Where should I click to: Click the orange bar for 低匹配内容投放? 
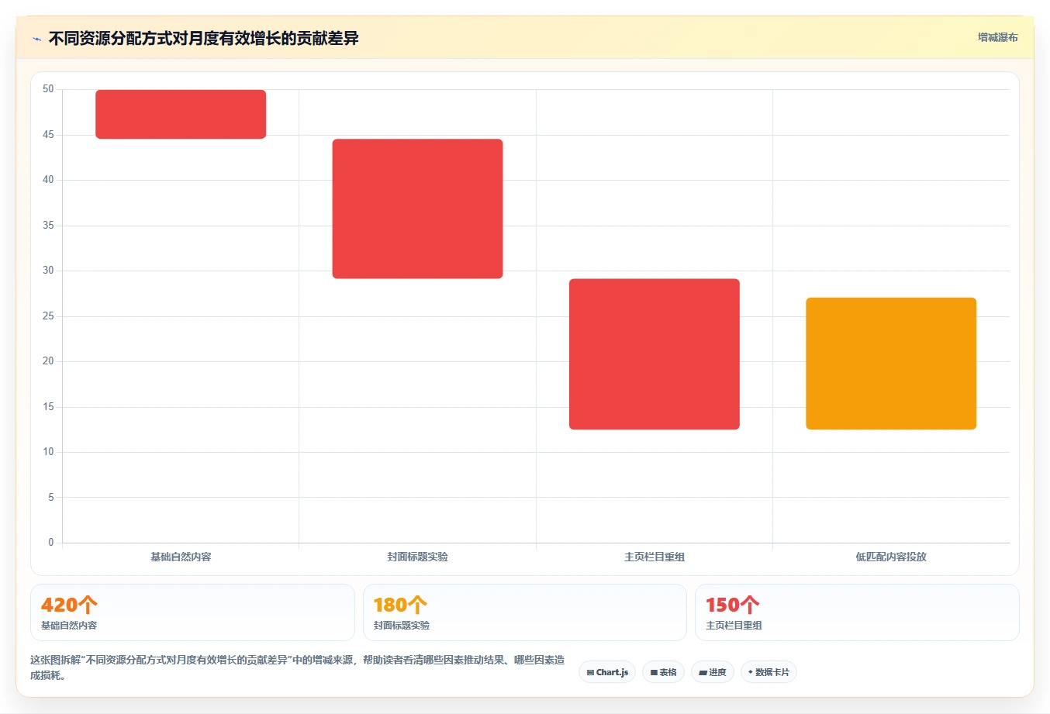click(891, 364)
